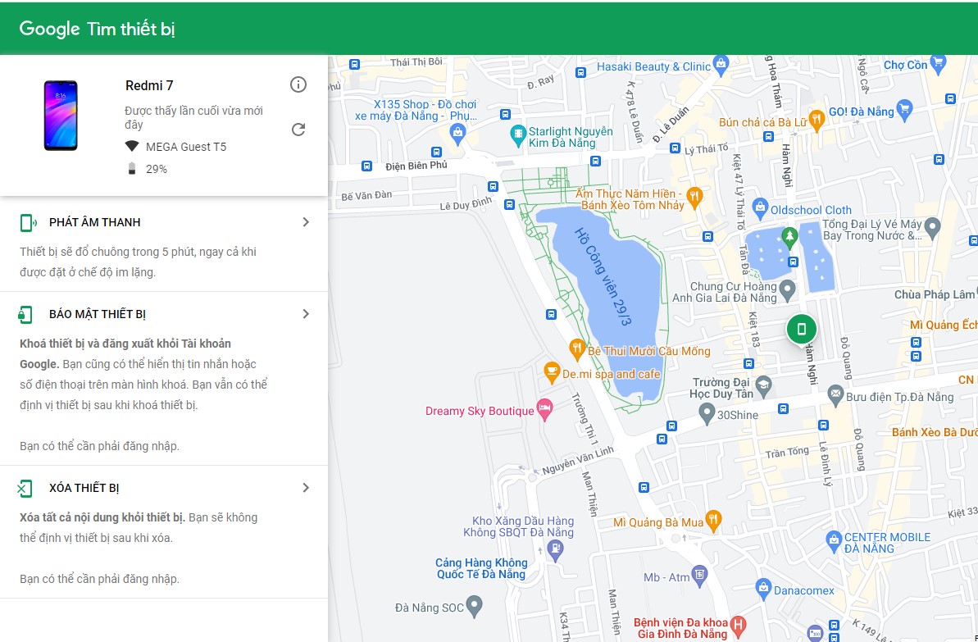
Task: Click the Mì Quảng Ếch map label
Action: point(943,325)
